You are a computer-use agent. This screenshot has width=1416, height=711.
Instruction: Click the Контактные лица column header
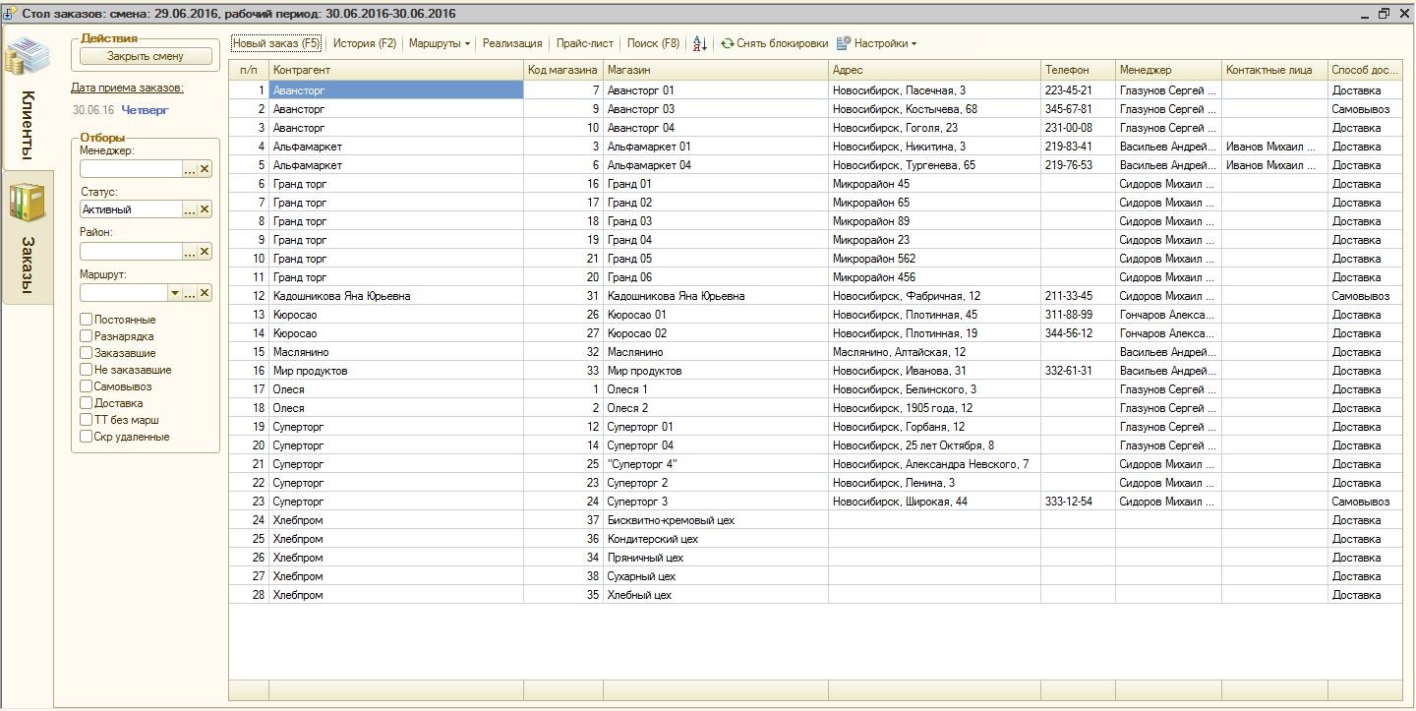coord(1274,70)
